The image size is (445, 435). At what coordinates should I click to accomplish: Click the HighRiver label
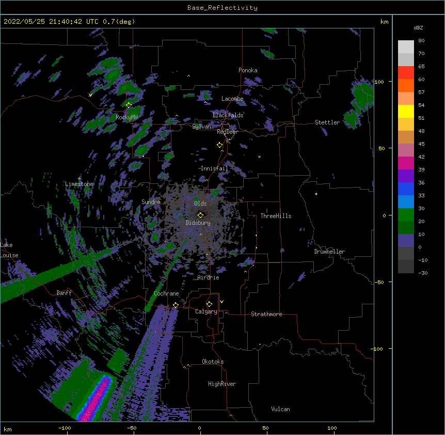pyautogui.click(x=222, y=384)
